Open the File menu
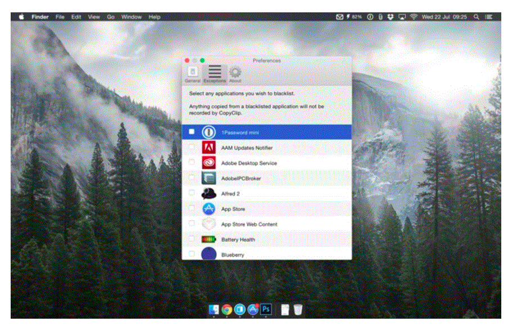 click(60, 17)
